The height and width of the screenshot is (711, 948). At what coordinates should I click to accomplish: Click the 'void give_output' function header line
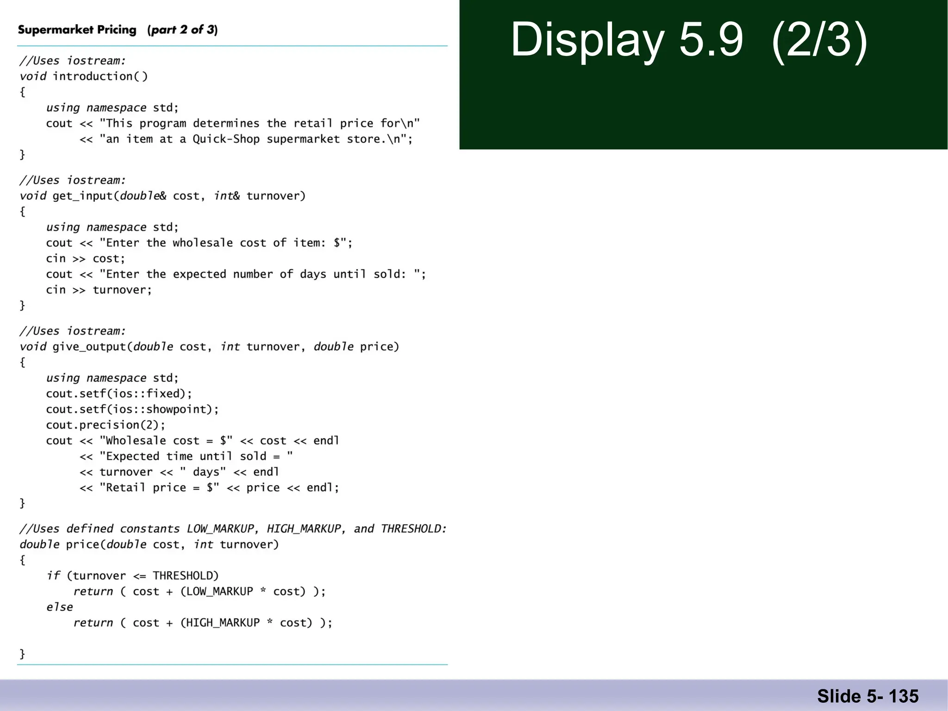tap(209, 347)
